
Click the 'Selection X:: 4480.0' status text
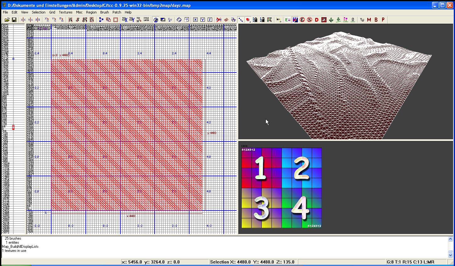230,262
